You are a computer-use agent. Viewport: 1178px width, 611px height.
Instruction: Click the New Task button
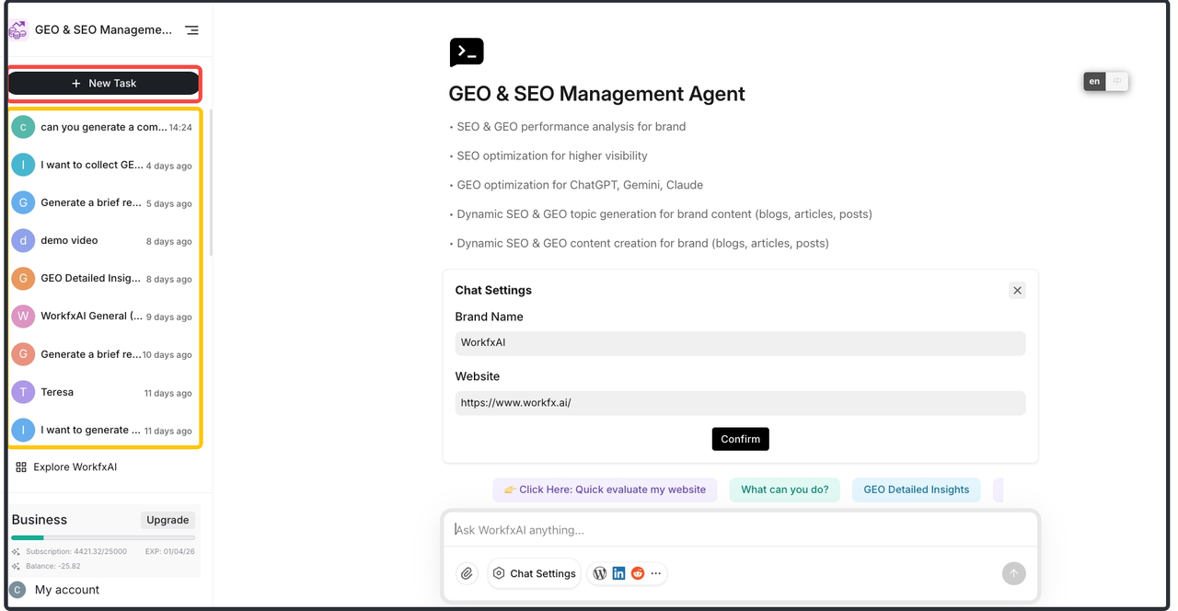(104, 84)
